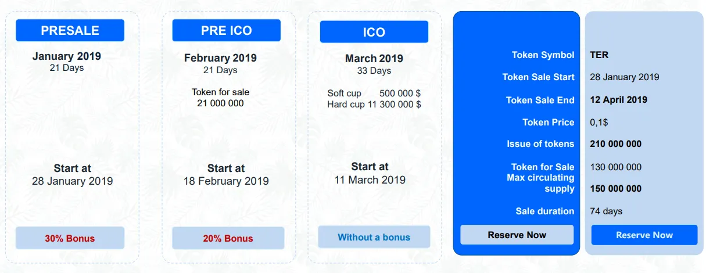Select the Token Price label

548,123
